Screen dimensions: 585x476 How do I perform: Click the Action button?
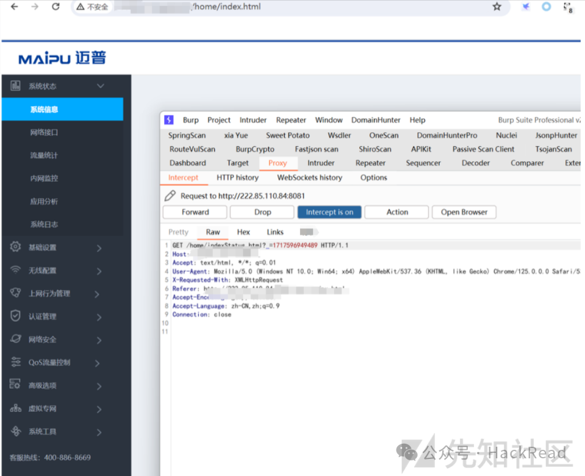pyautogui.click(x=397, y=212)
